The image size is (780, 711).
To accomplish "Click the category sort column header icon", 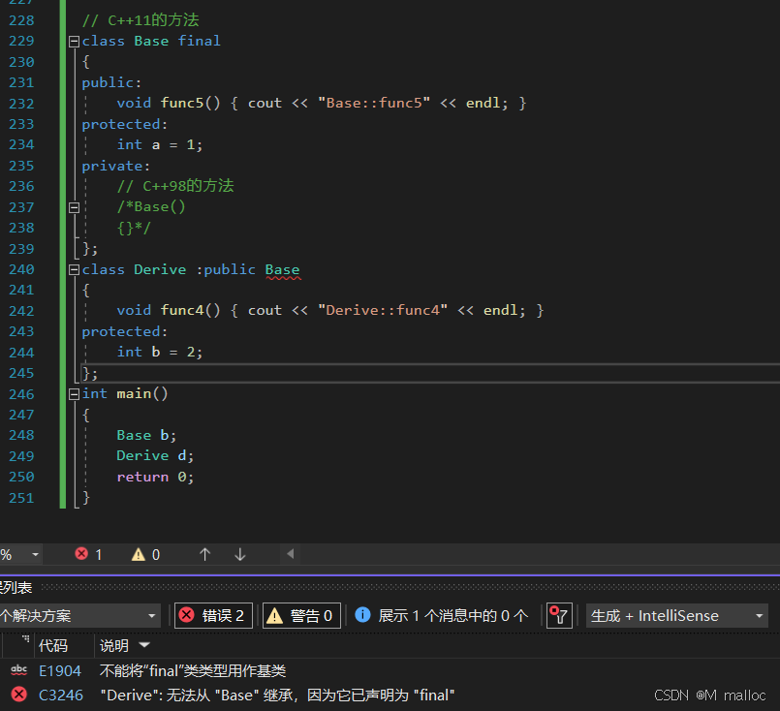I will [26, 639].
